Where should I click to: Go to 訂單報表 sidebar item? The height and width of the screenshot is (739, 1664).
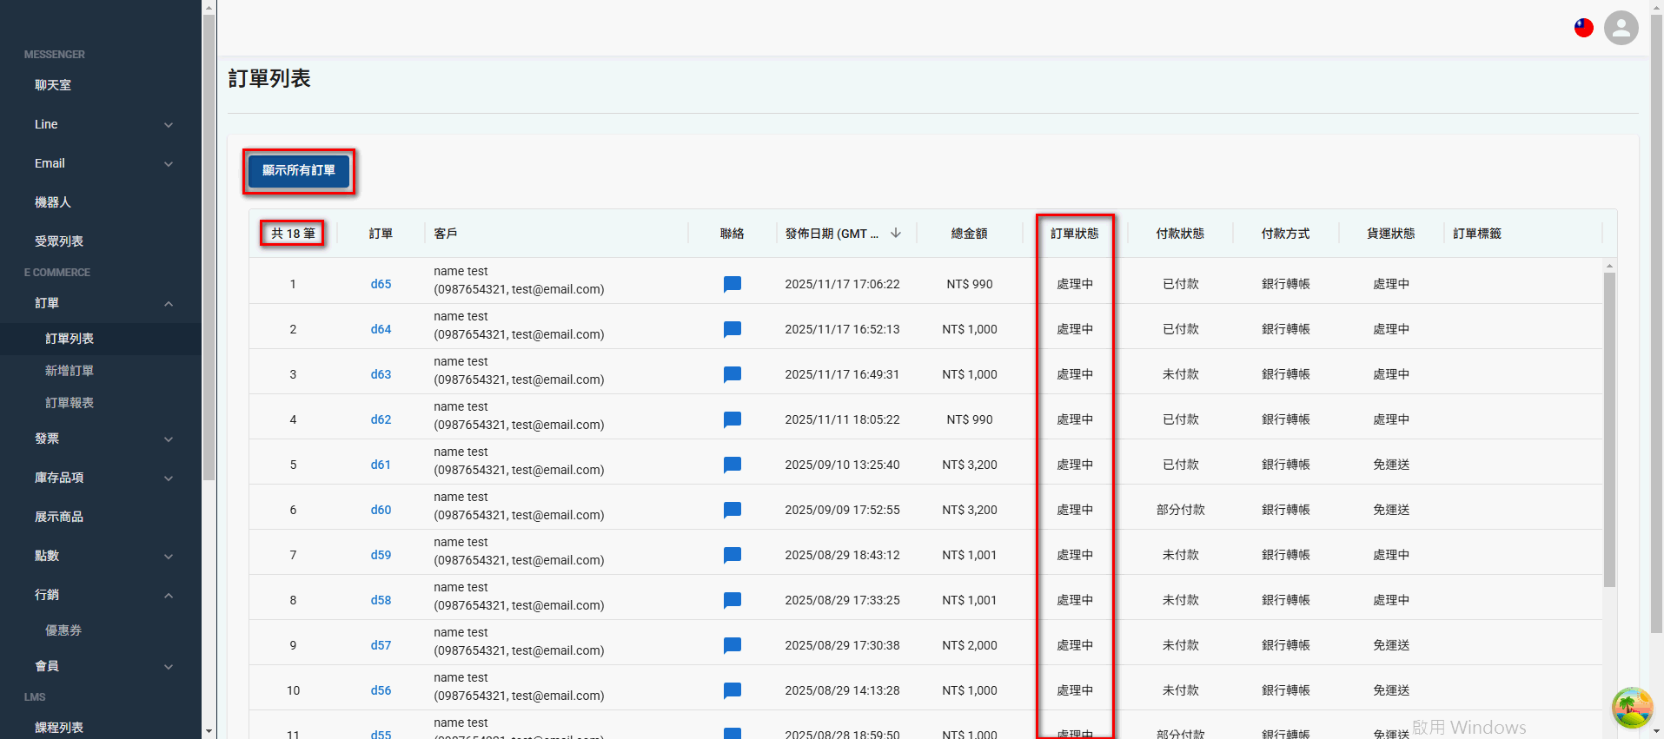[70, 403]
